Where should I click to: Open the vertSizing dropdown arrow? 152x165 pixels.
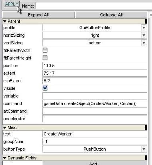[x=144, y=43]
